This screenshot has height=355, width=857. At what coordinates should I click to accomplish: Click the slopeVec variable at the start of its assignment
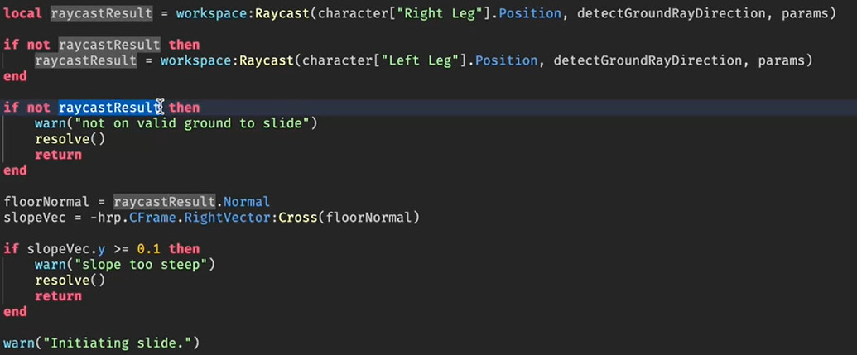click(x=34, y=218)
